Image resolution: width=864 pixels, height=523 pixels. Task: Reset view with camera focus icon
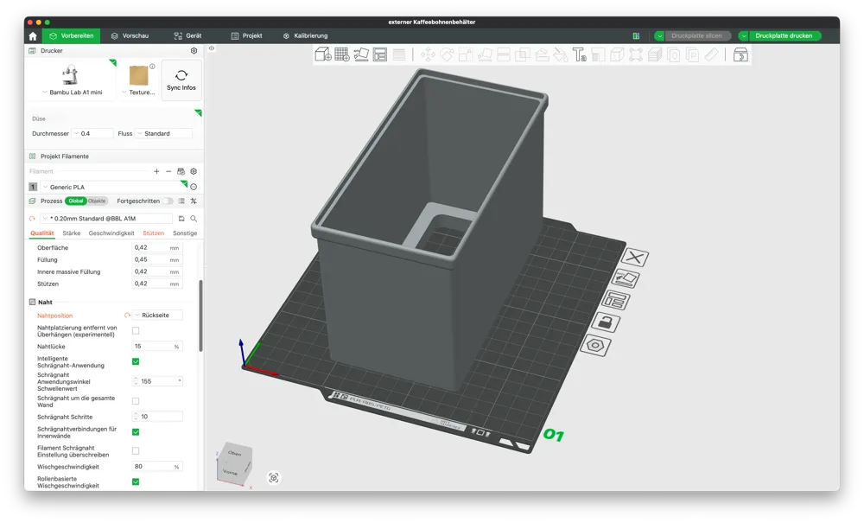274,478
